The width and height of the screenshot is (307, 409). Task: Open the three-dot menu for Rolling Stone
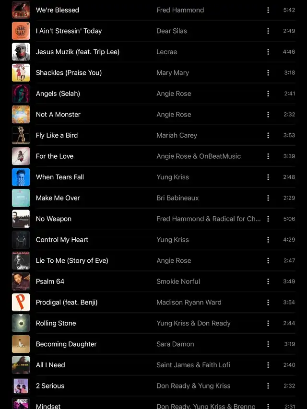tap(268, 323)
